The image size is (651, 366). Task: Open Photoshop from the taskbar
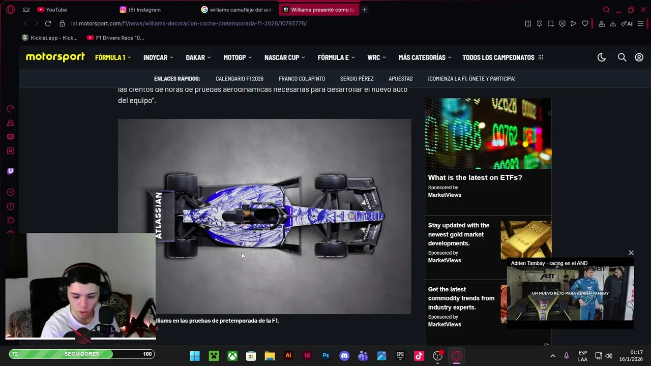325,356
